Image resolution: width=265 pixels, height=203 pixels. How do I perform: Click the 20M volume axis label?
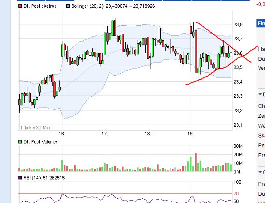point(238,155)
